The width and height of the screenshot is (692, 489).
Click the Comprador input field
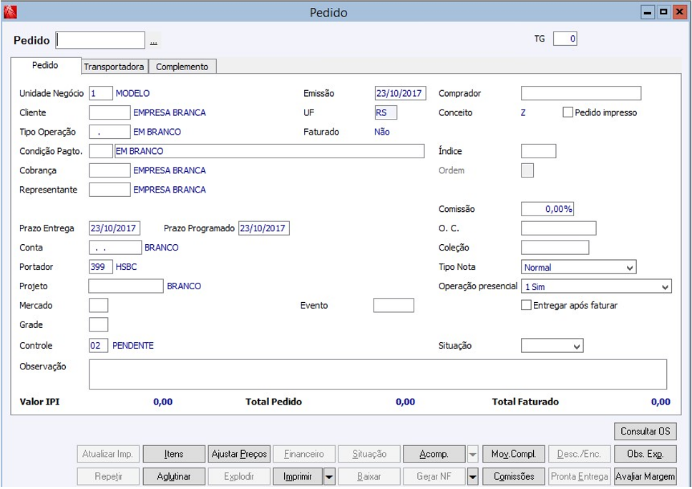tap(580, 93)
